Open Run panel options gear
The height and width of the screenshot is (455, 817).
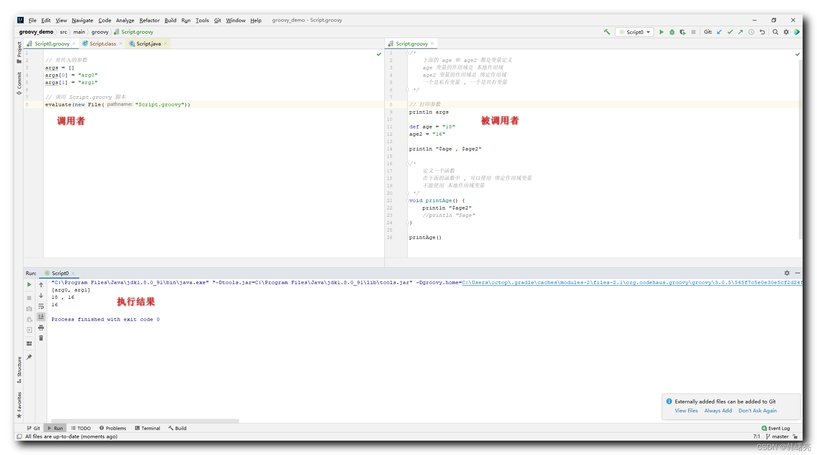click(787, 273)
